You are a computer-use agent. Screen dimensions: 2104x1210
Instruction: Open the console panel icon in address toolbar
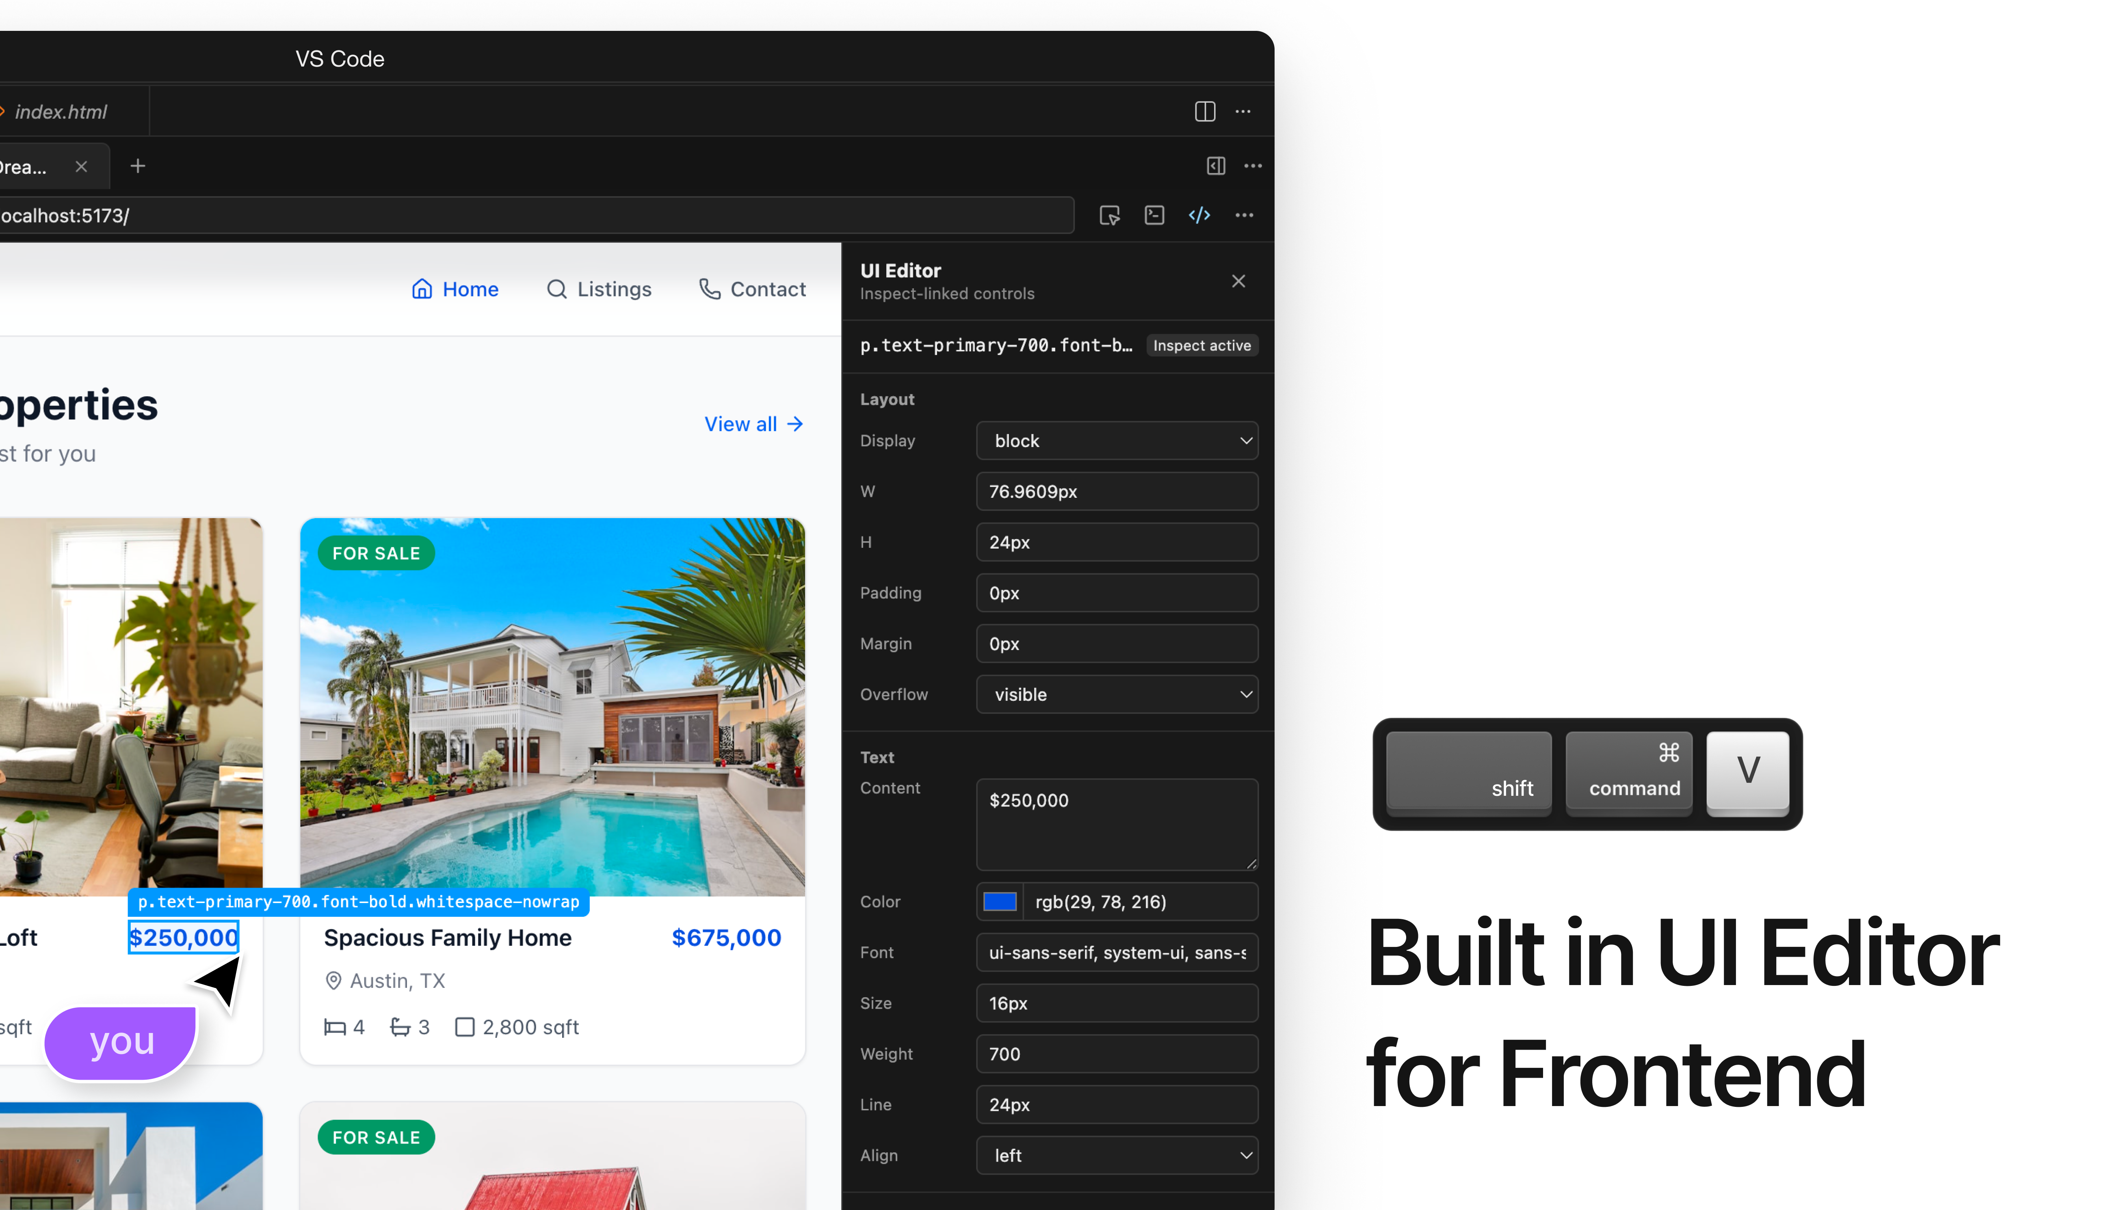[1154, 215]
